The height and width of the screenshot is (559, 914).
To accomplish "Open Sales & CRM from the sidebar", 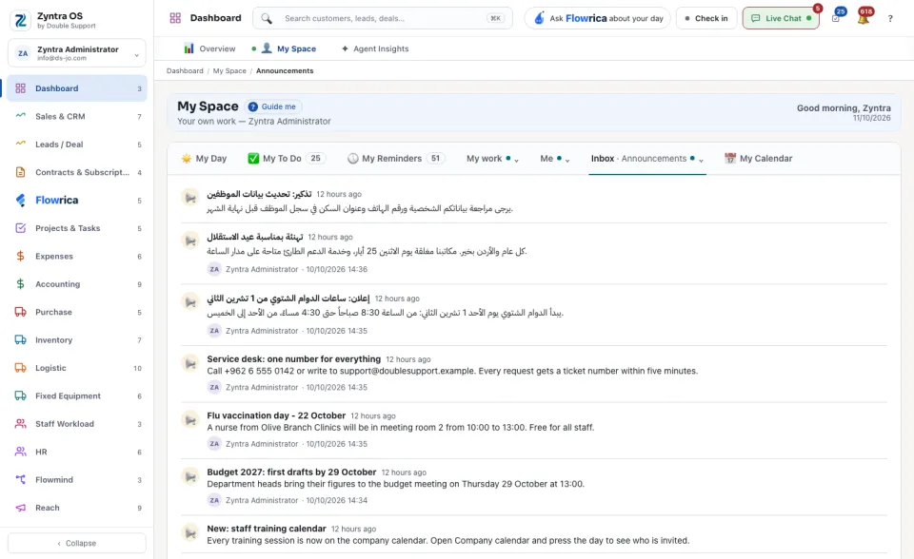I will (77, 116).
